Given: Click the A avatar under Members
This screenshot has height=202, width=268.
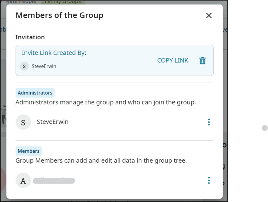Looking at the screenshot, I should point(23,180).
